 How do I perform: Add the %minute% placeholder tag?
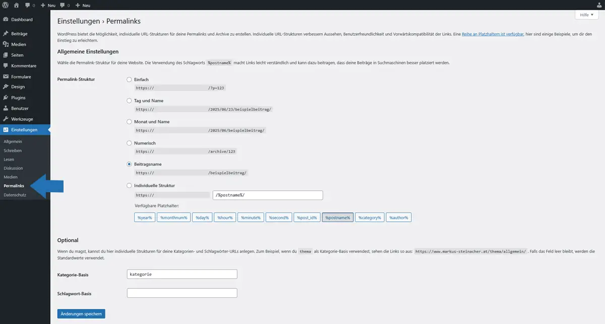[x=251, y=217]
